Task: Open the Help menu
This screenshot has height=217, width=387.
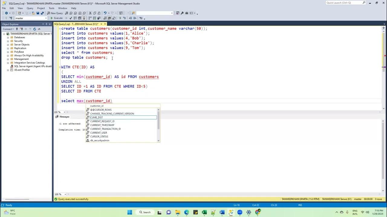Action: 73,8
